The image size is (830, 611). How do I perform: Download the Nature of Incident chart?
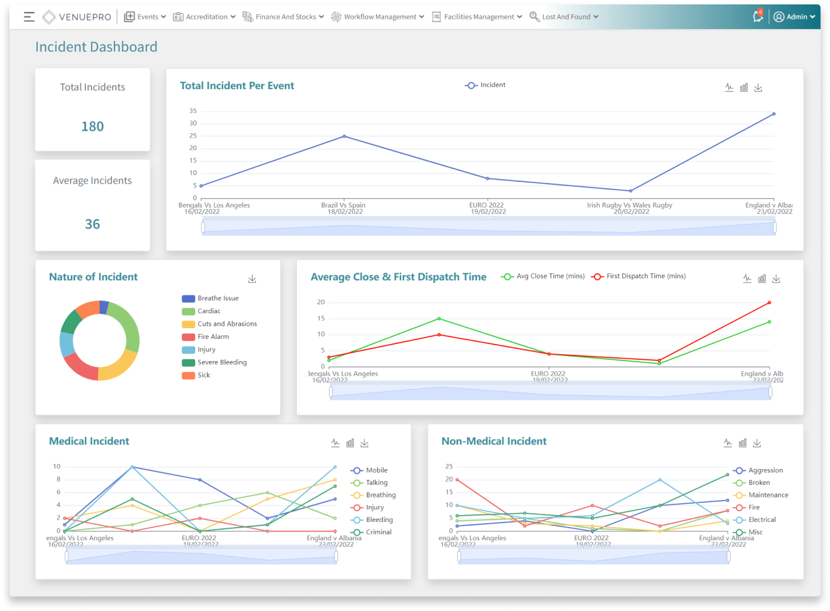click(252, 279)
